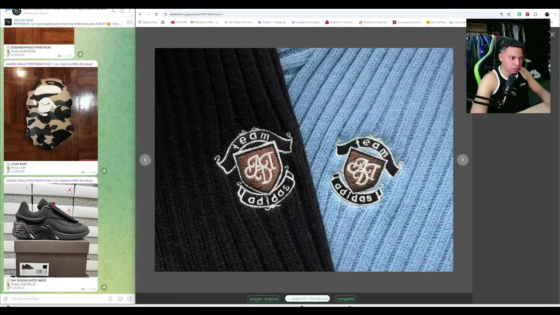Open the Aplicaciones apps shortcut
The height and width of the screenshot is (315, 560).
(148, 22)
